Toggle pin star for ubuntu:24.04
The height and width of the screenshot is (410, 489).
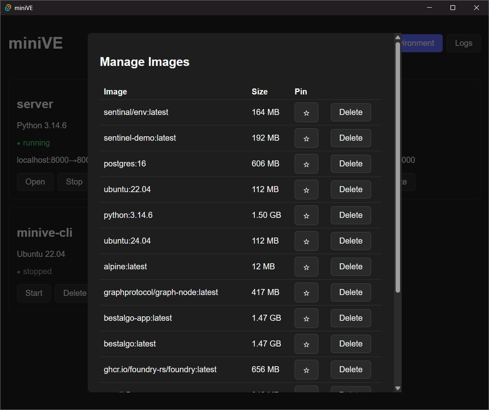[x=306, y=241]
